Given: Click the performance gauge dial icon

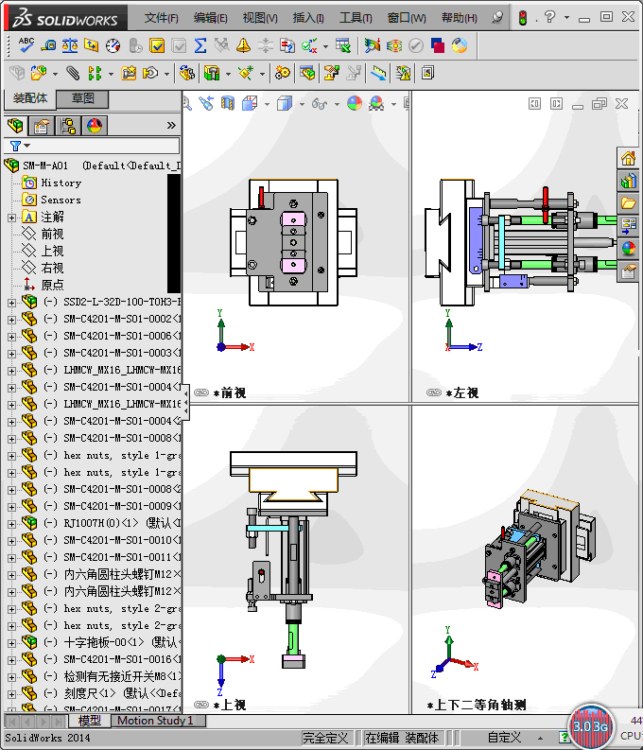Looking at the screenshot, I should point(113,45).
